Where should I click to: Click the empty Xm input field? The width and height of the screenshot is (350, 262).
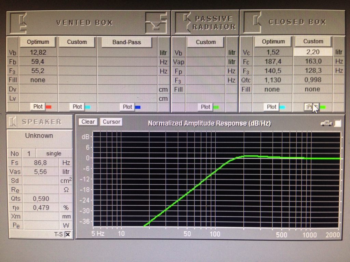[41, 216]
